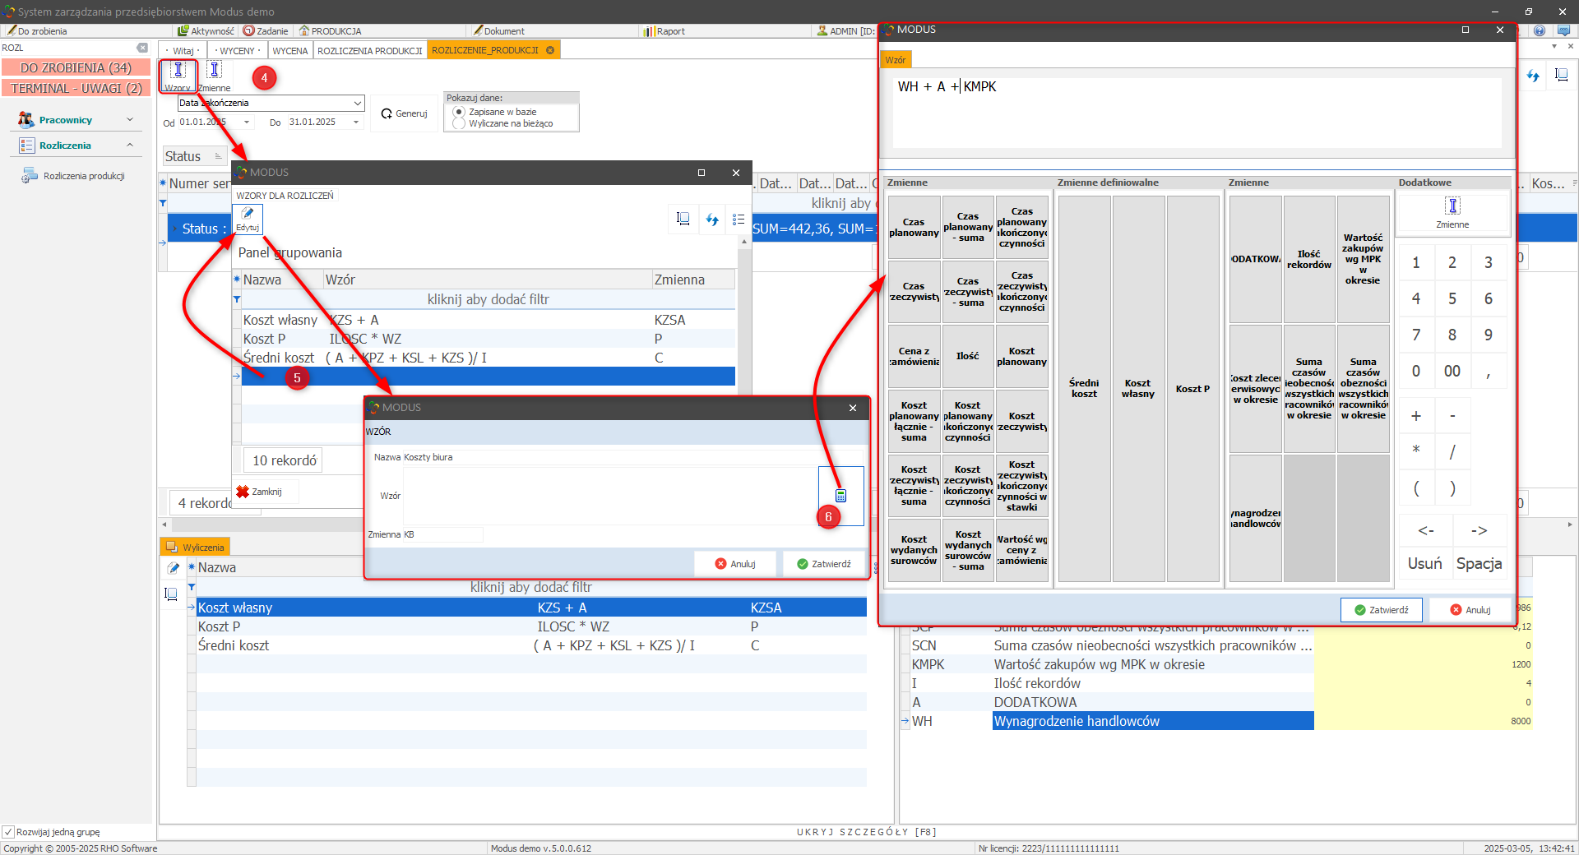Screen dimensions: 1579x855
Task: Open Rozliczenia produkcji sidebar item
Action: tap(83, 176)
